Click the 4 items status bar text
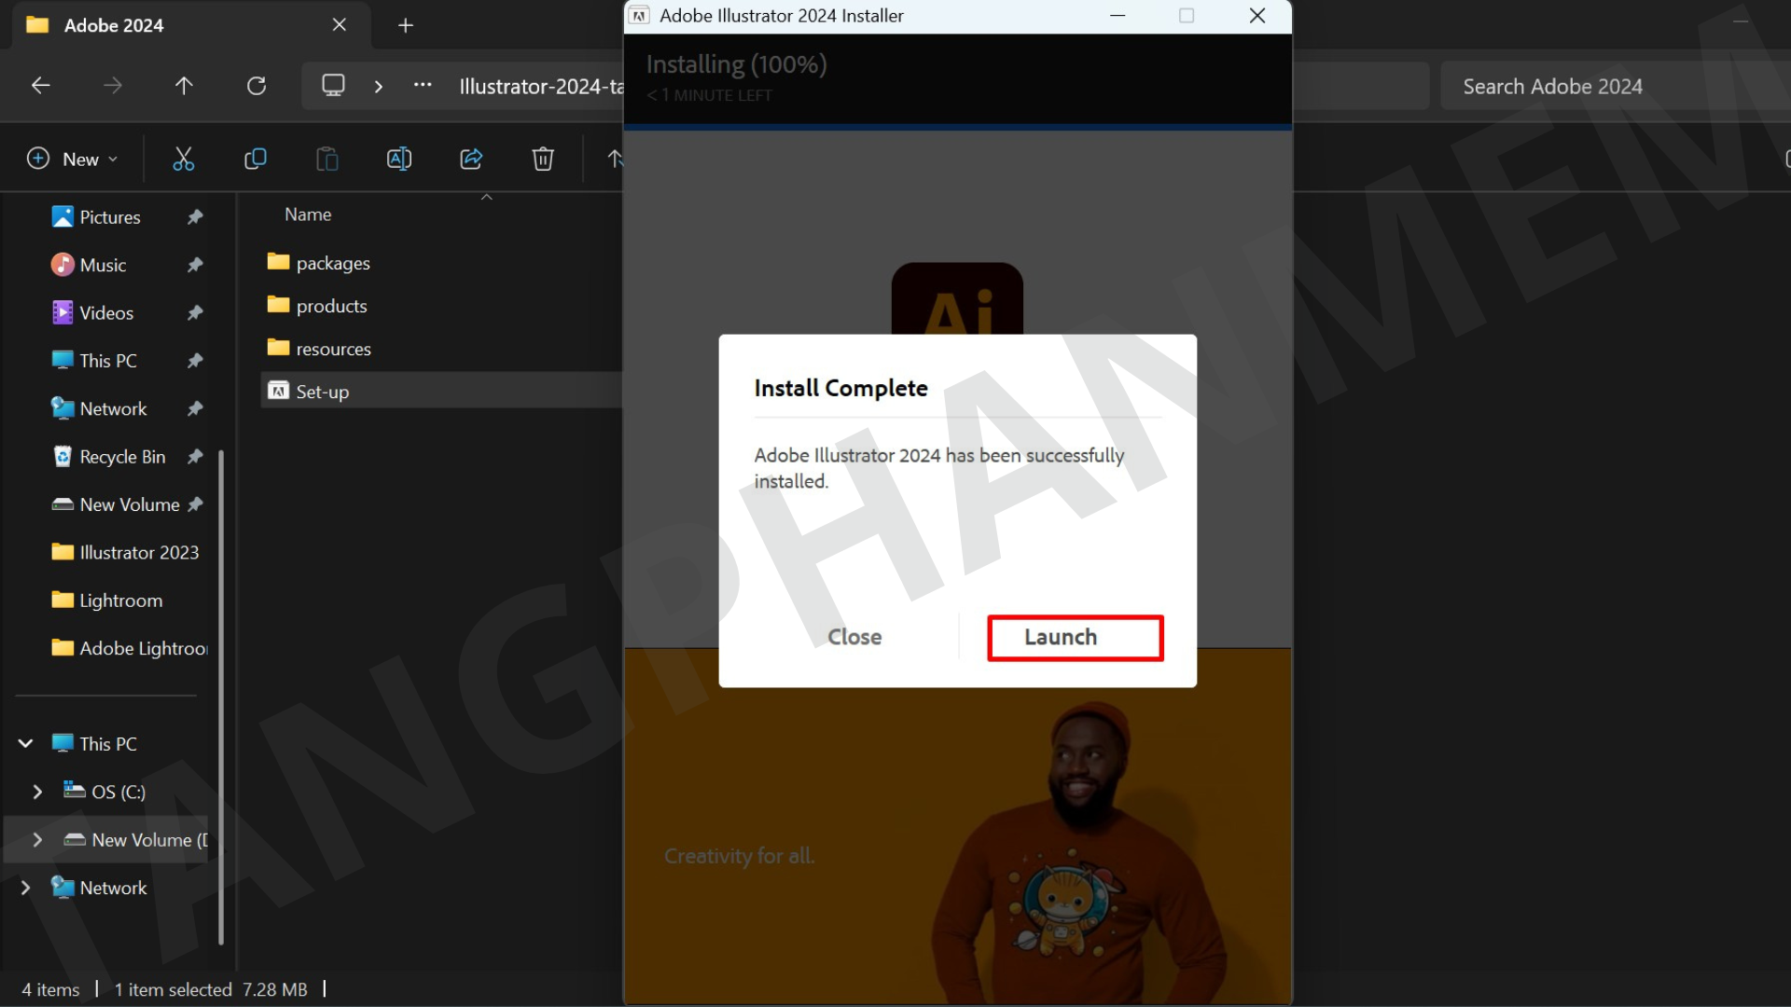The width and height of the screenshot is (1791, 1007). 50,989
